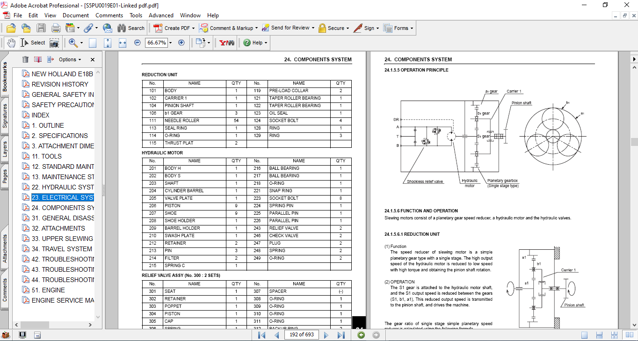
Task: Click the zoom in plus button
Action: (181, 43)
